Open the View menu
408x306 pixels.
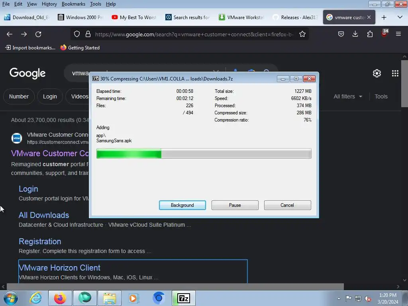(x=32, y=4)
